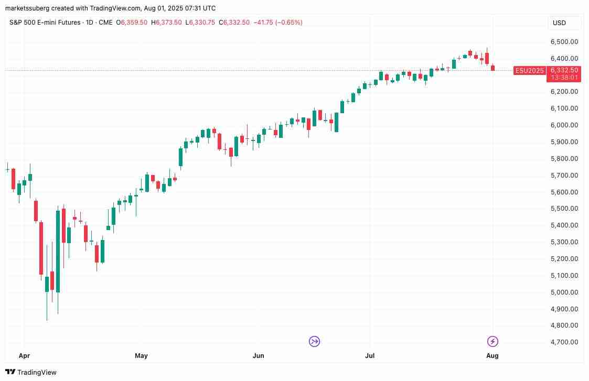Viewport: 589px width, 381px height.
Task: Click the 5,000.00 price scale label
Action: [564, 292]
